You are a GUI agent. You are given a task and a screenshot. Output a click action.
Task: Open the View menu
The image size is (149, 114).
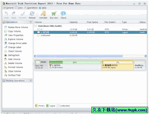[19, 8]
